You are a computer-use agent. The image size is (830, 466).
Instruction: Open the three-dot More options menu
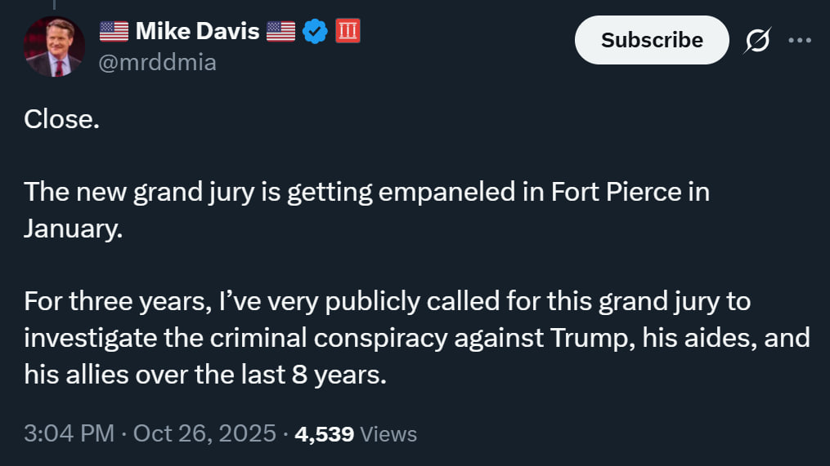click(799, 40)
